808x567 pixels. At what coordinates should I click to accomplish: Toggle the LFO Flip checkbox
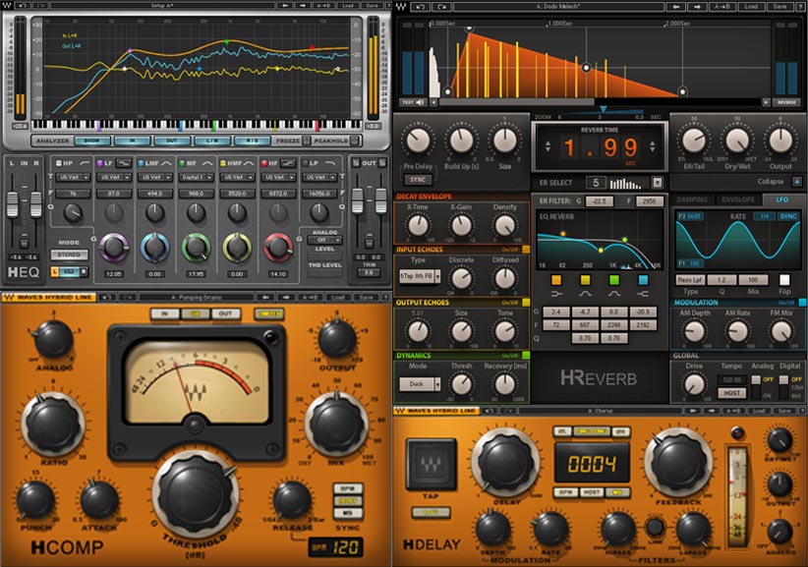784,280
